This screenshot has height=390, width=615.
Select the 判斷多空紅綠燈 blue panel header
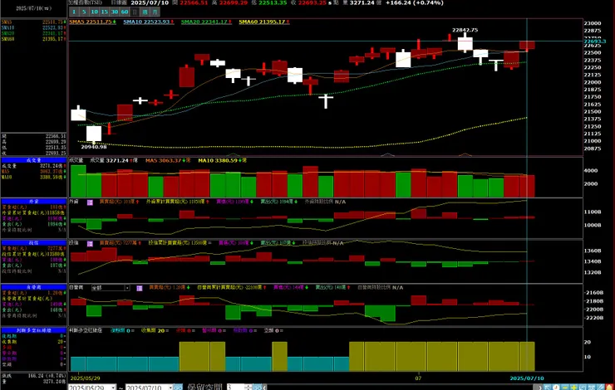[34, 330]
